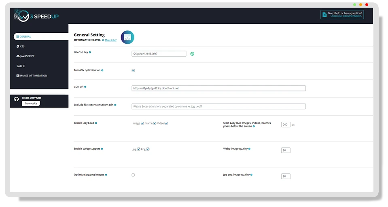Click the JavaScript cloud icon

coord(18,56)
